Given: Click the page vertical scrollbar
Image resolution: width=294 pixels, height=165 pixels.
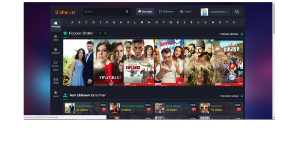Looking at the screenshot, I should point(274,19).
